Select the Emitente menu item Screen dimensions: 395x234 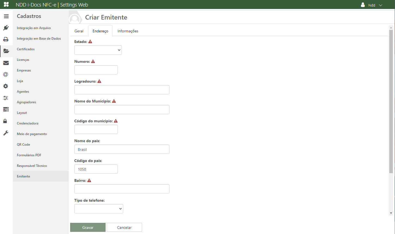pos(41,176)
